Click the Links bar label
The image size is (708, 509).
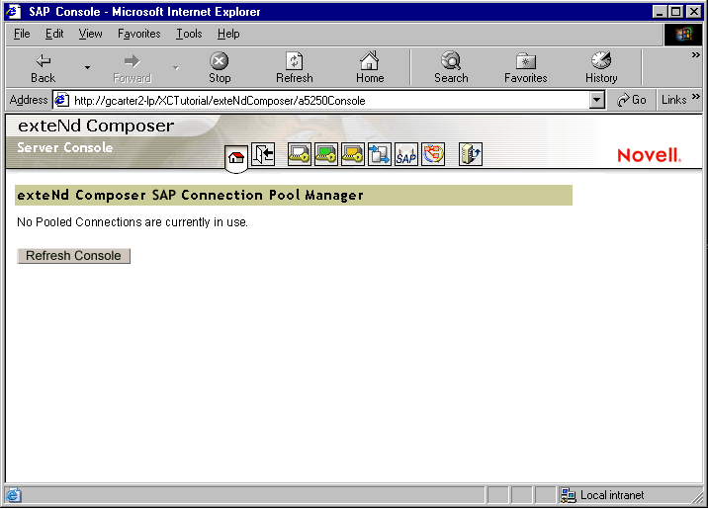(673, 100)
